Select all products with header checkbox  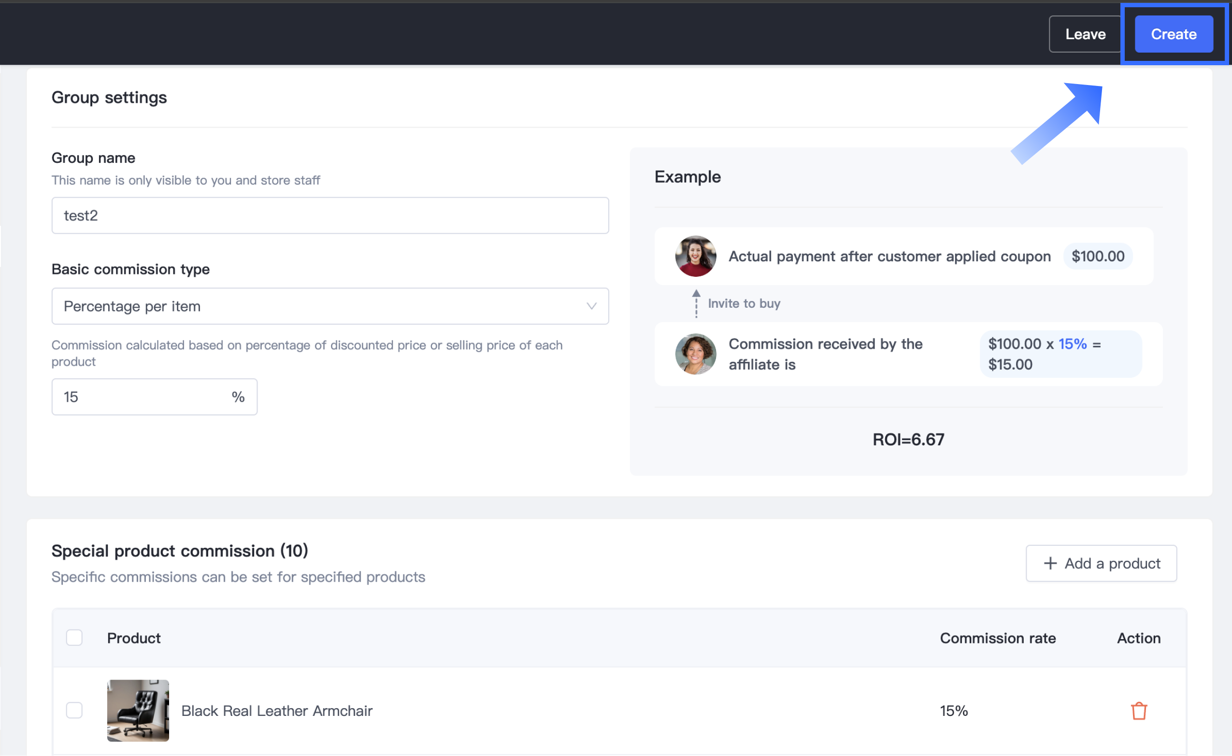[x=74, y=638]
